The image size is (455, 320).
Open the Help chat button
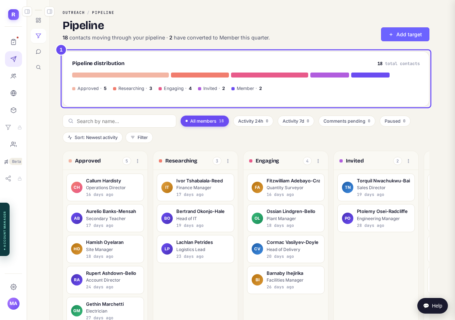tap(433, 306)
